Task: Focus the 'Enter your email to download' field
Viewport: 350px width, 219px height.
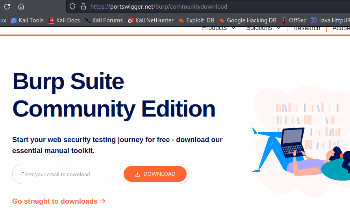Action: [68, 174]
